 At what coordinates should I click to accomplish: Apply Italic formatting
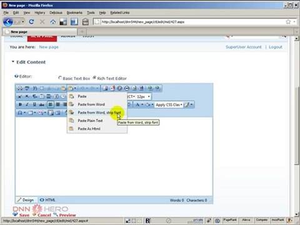27,104
